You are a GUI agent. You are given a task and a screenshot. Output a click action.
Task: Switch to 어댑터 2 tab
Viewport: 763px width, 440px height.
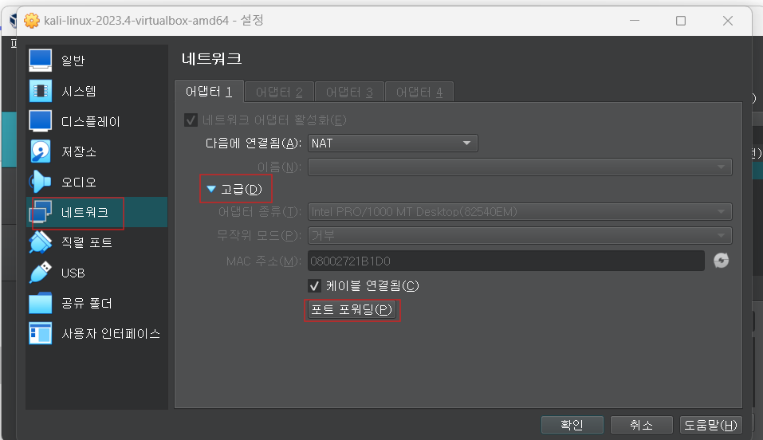[279, 92]
